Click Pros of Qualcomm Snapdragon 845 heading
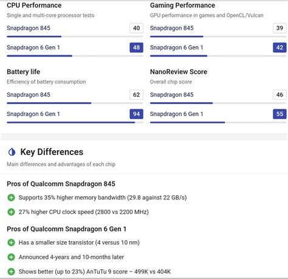This screenshot has height=279, width=288. coord(61,184)
